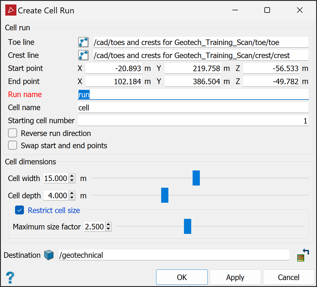Click into the Cell name field
Image resolution: width=317 pixels, height=287 pixels.
click(193, 108)
